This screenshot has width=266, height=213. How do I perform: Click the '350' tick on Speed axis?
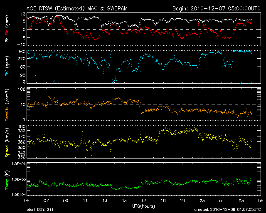[22, 147]
